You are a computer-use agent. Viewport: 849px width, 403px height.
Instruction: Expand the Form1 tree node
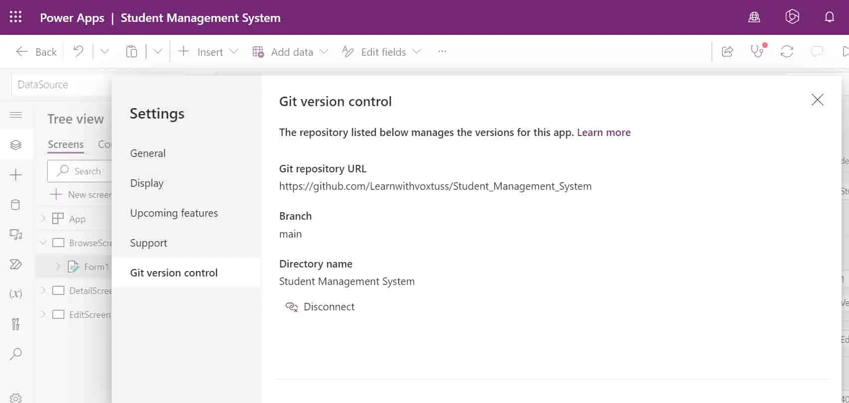[x=58, y=267]
